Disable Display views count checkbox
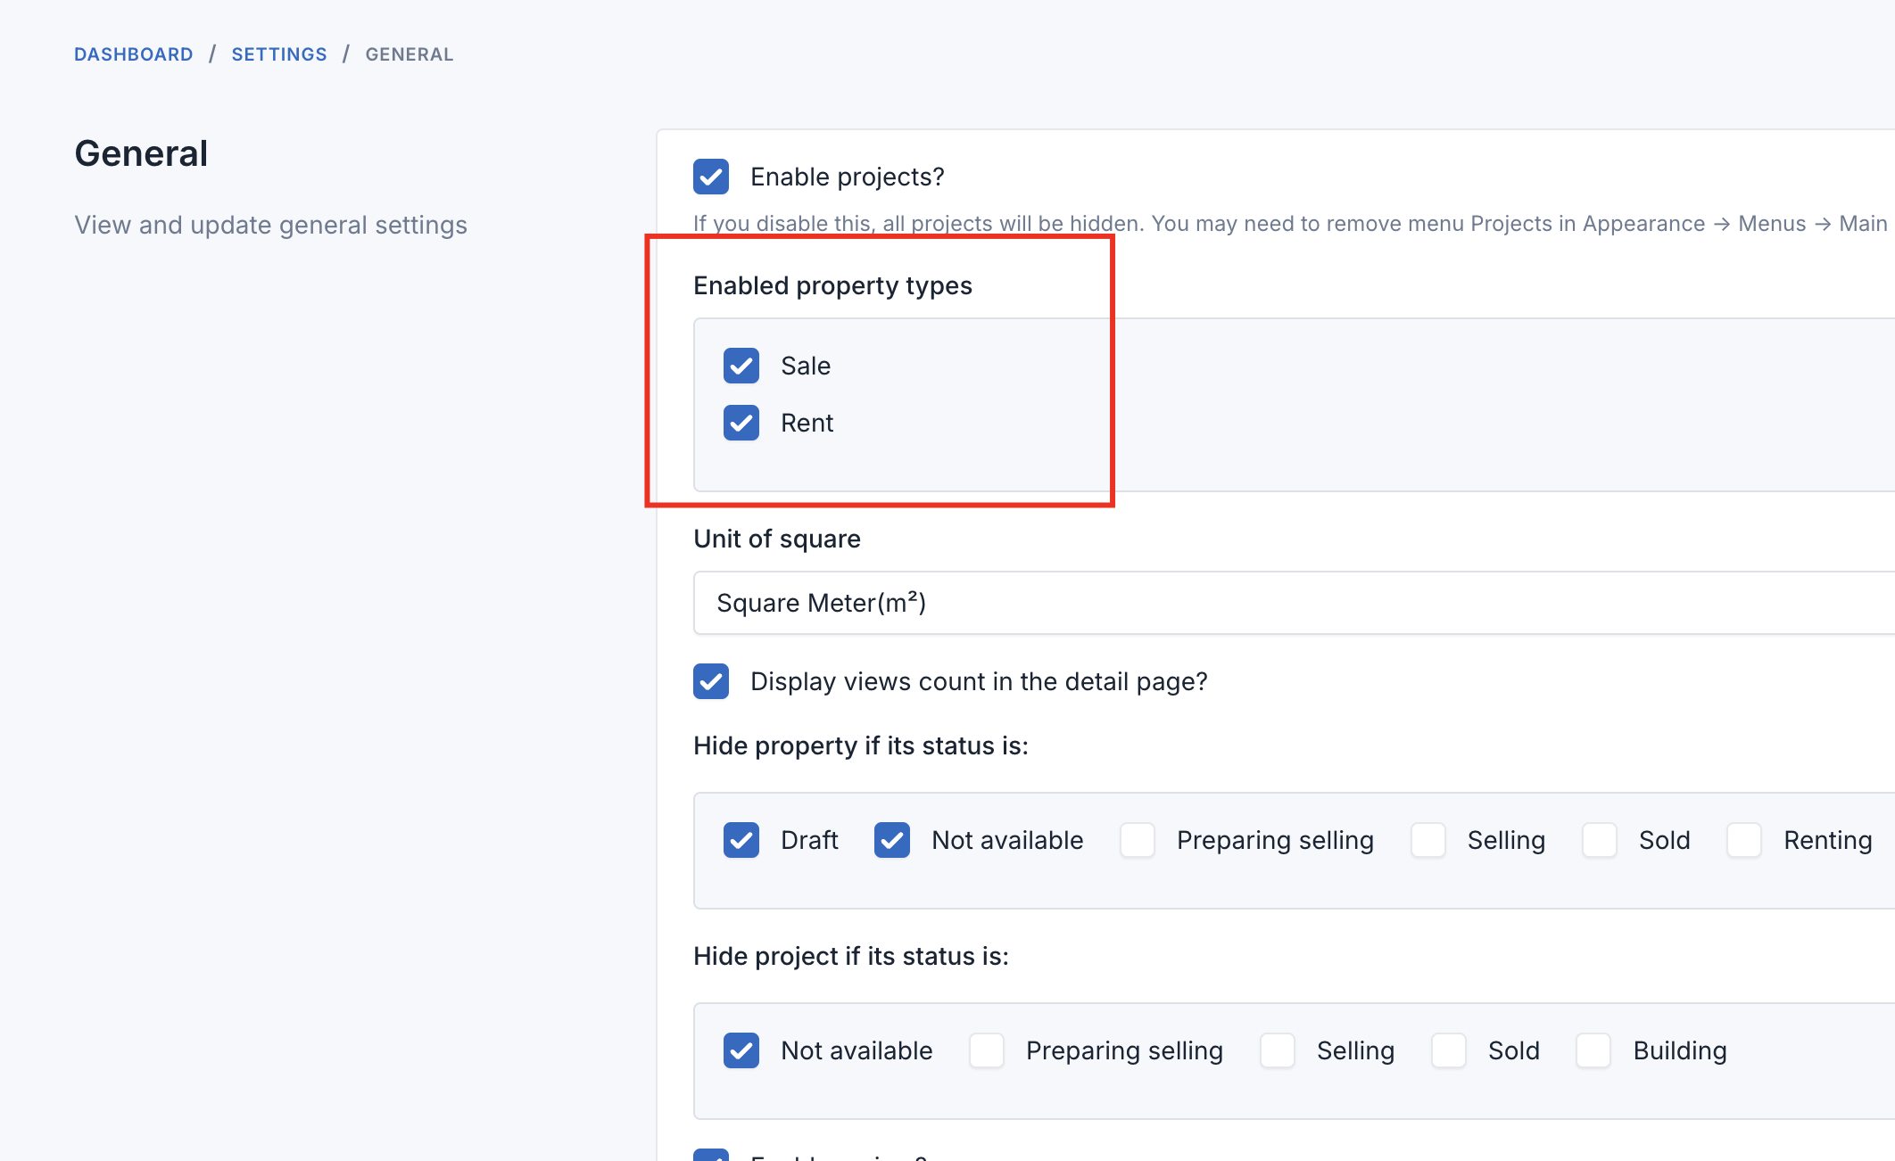Viewport: 1895px width, 1161px height. (x=711, y=681)
